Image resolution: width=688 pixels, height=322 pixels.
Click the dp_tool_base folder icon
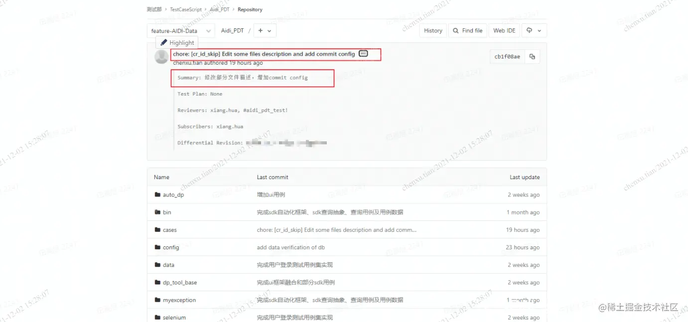[x=157, y=282]
